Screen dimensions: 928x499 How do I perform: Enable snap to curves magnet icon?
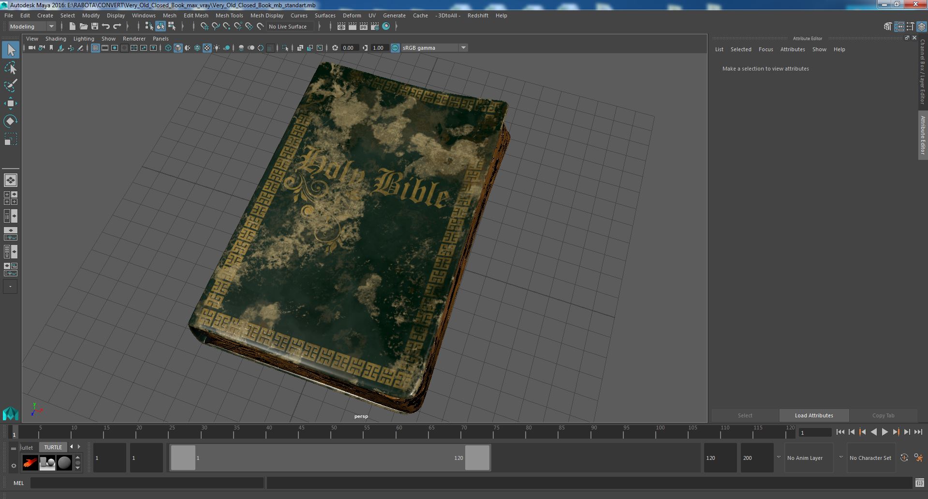point(216,27)
